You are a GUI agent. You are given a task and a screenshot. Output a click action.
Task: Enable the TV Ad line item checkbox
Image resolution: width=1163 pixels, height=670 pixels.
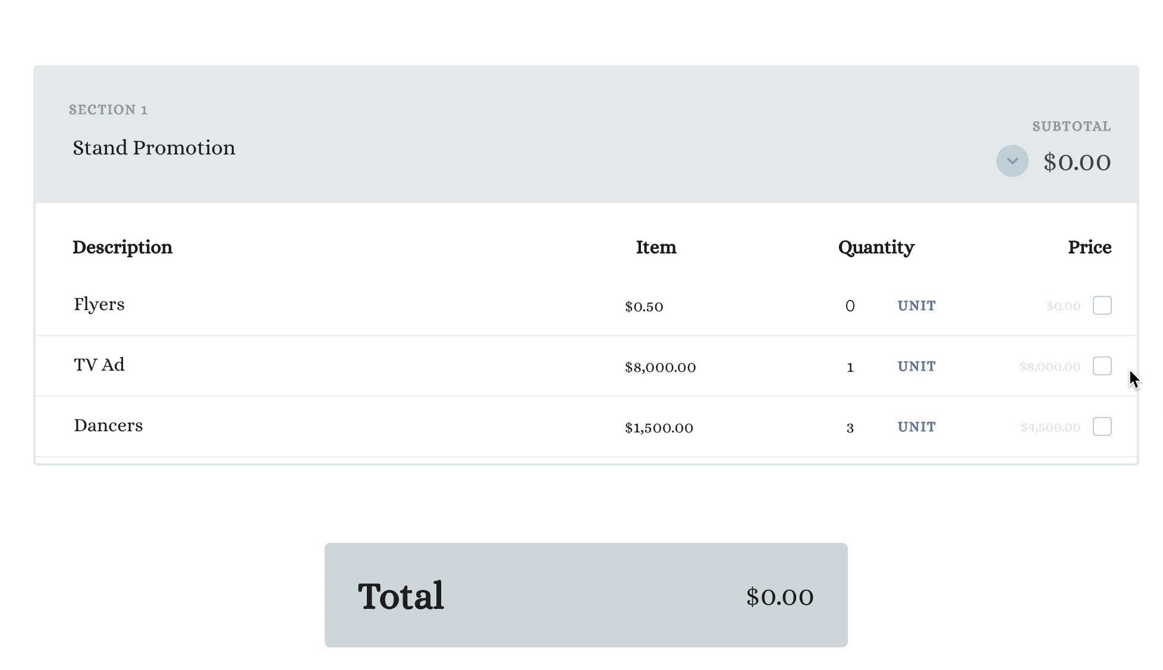coord(1102,366)
